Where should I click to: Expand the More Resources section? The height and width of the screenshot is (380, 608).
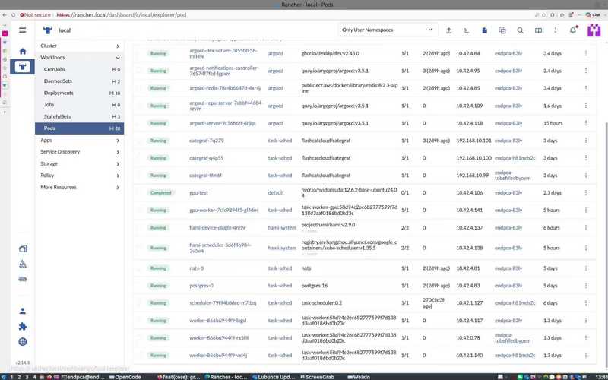click(80, 187)
